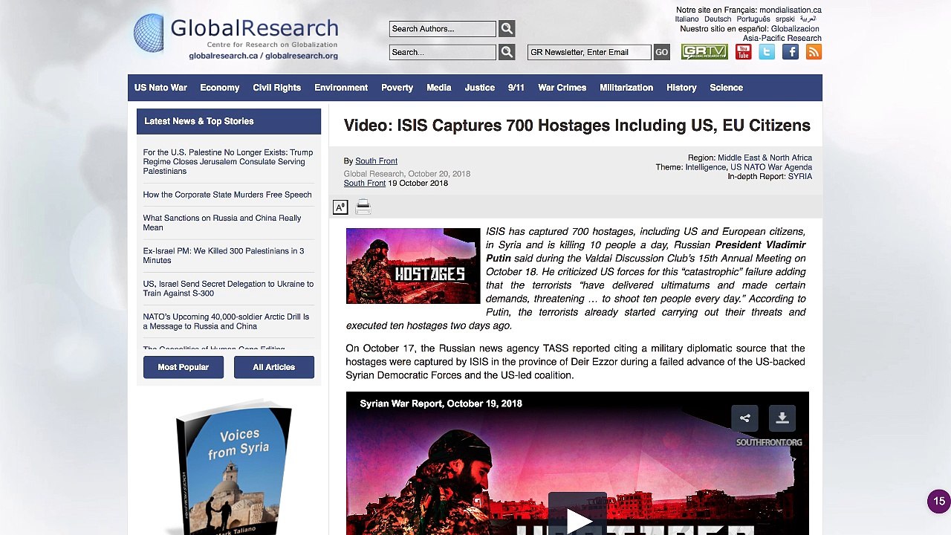Open the Media menu item
This screenshot has width=951, height=535.
(438, 88)
